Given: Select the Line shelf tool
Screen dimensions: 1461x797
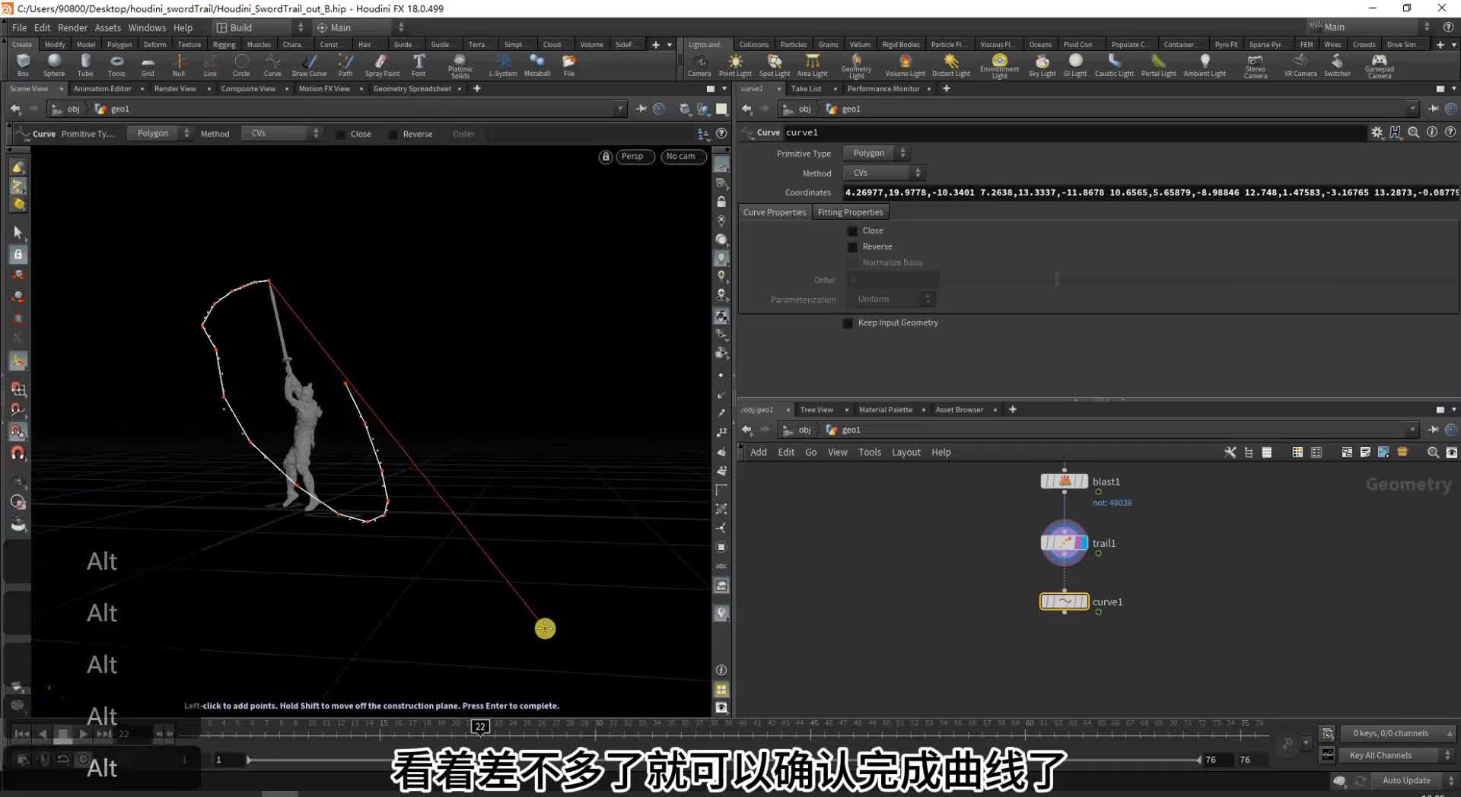Looking at the screenshot, I should 210,65.
